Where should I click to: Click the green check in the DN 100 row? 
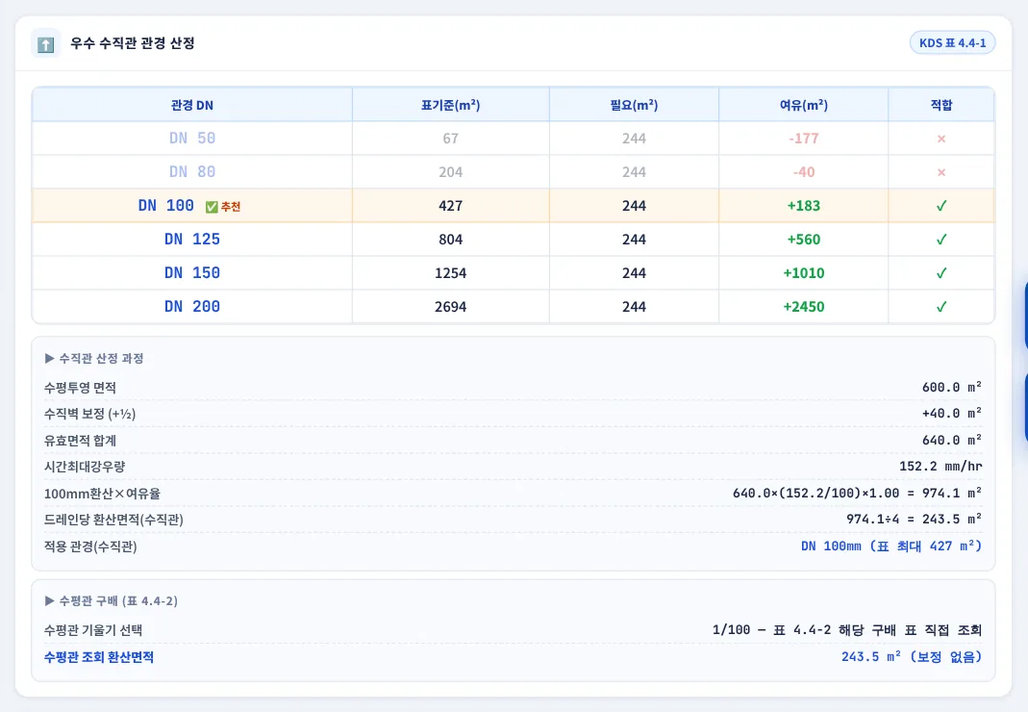tap(940, 206)
